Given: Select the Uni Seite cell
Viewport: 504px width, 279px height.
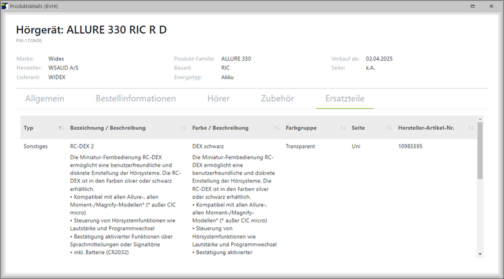Looking at the screenshot, I should (355, 147).
